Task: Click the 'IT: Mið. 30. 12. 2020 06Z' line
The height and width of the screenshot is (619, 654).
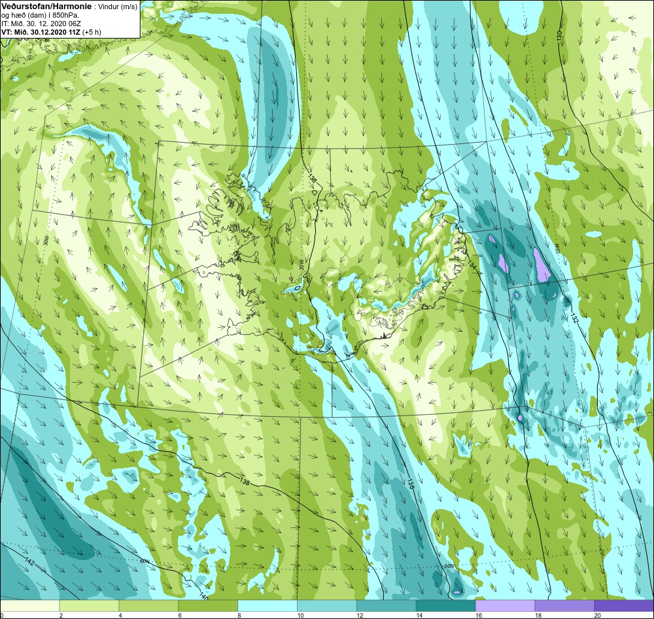Action: [41, 24]
